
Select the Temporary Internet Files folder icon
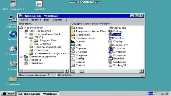click(x=73, y=31)
